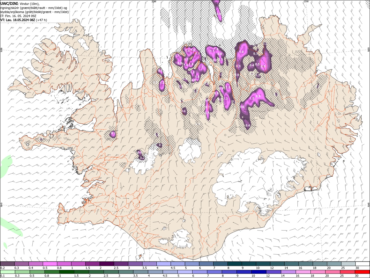Click the dark purple 0.2 snow legend swatch
The height and width of the screenshot is (278, 370).
click(x=7, y=264)
